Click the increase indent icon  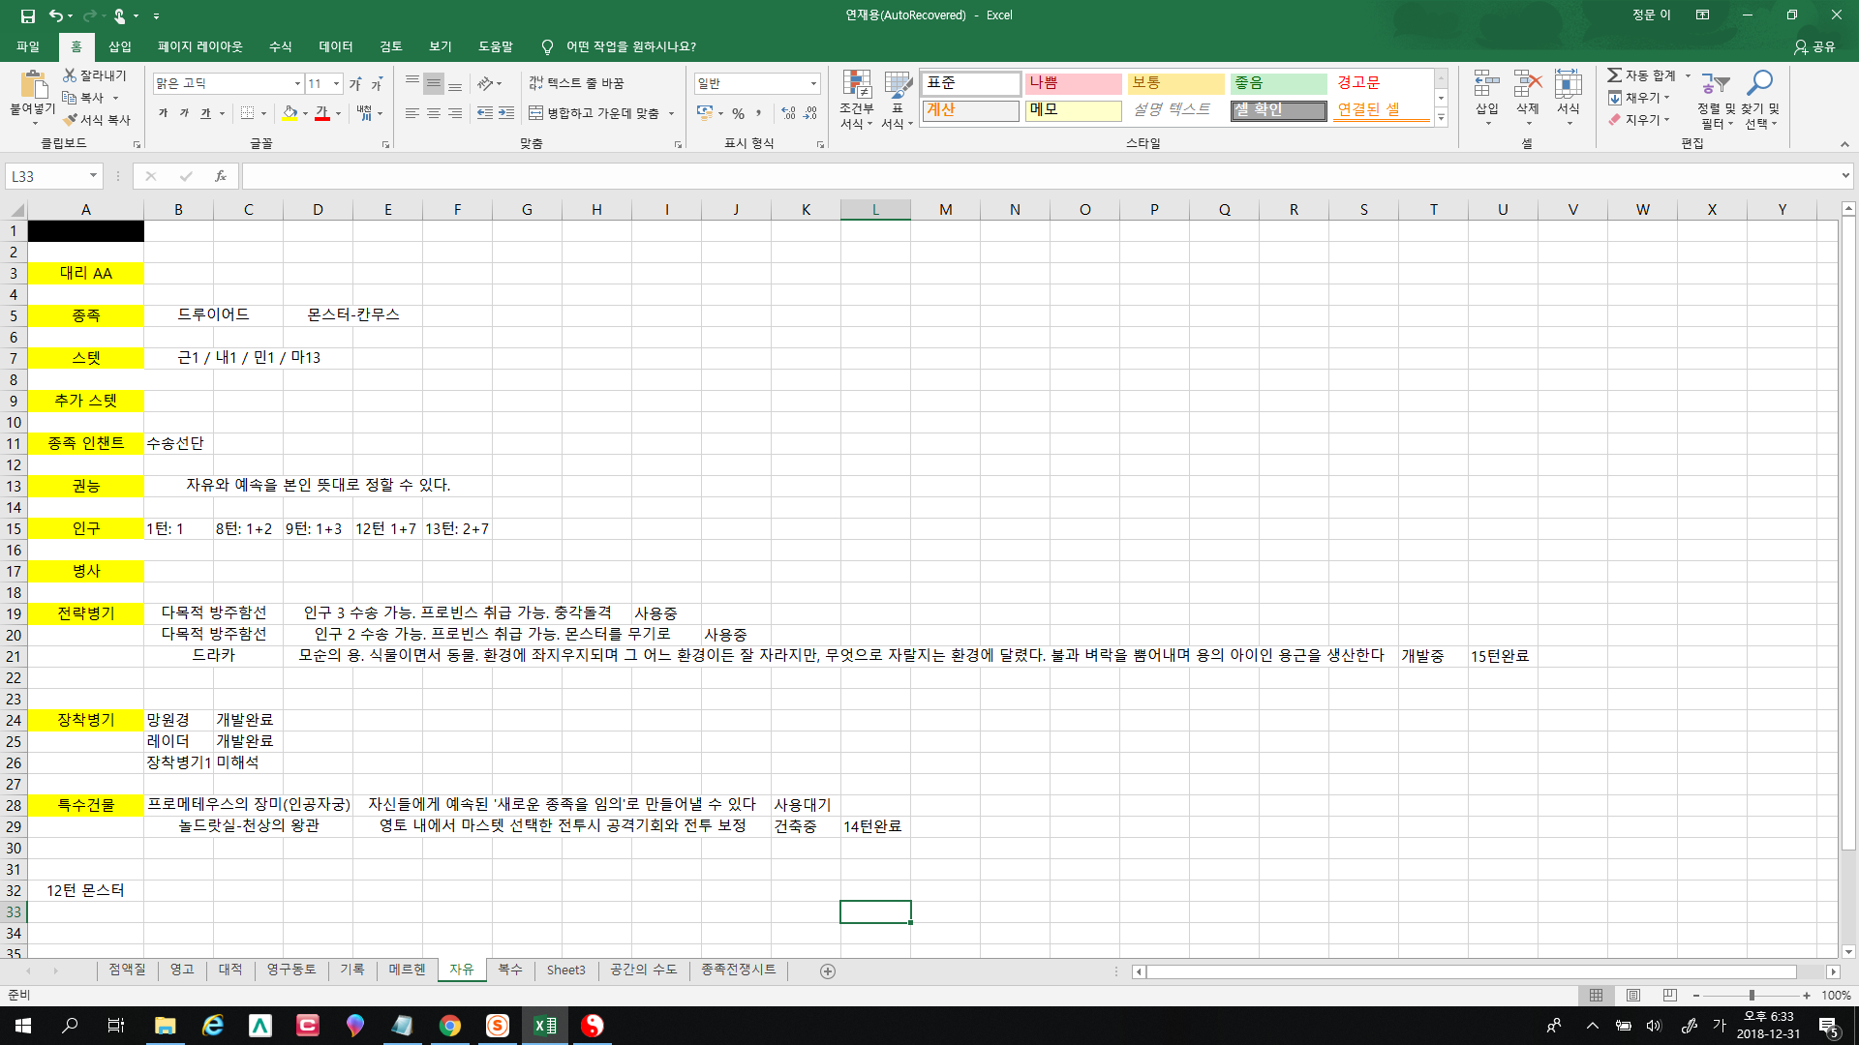(x=506, y=113)
